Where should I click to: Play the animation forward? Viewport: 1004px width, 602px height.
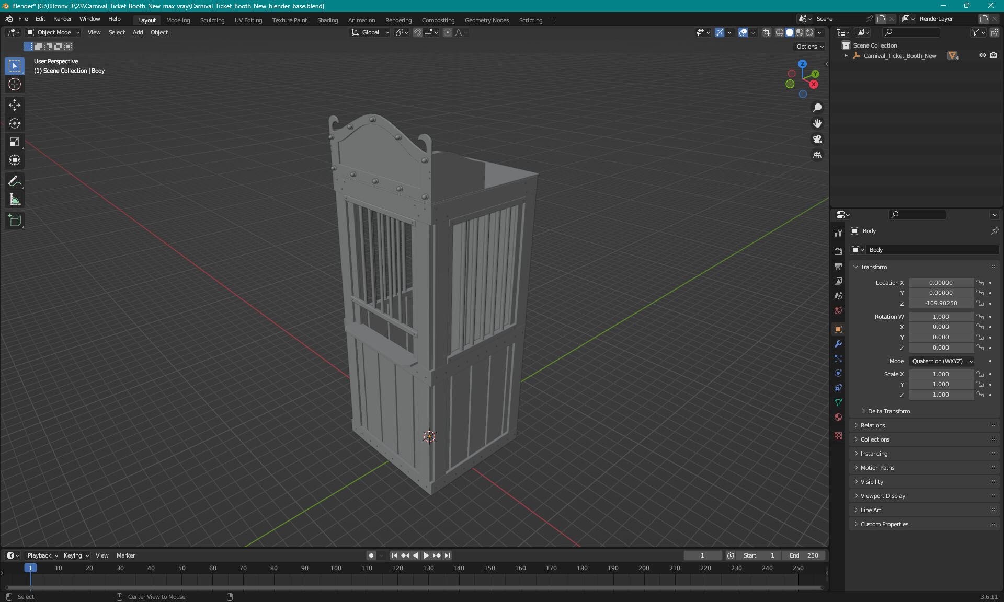(x=426, y=555)
